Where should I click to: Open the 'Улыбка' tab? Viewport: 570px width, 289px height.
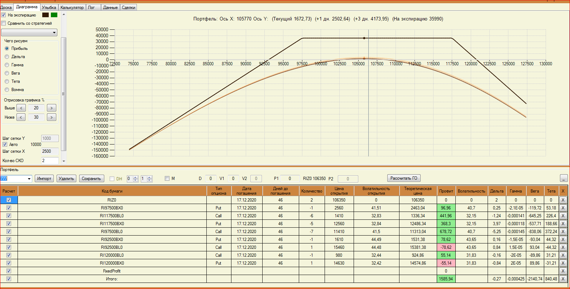[x=49, y=8]
